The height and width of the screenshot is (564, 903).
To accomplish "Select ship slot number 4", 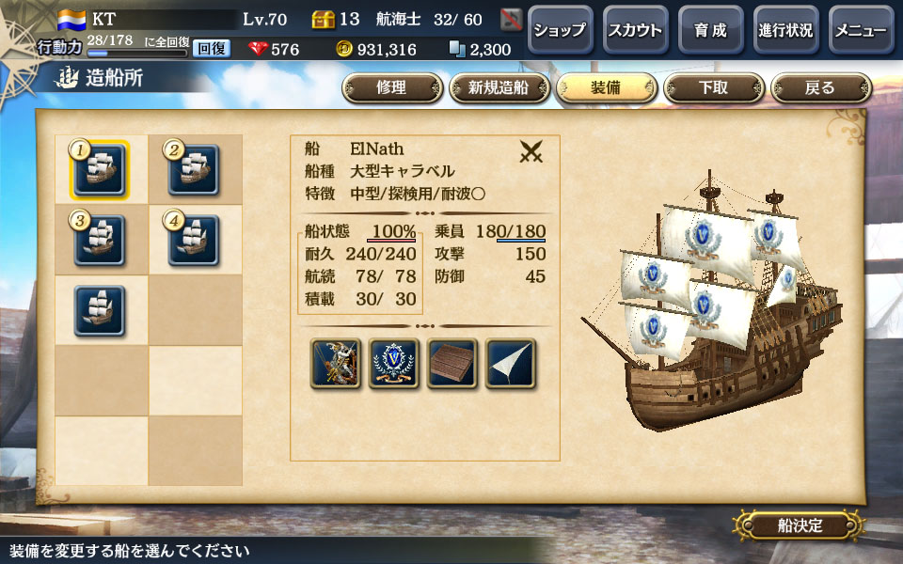I will [x=194, y=241].
